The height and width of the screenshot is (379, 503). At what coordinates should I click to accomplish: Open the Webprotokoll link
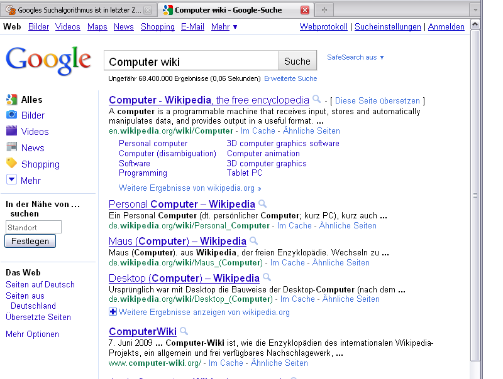point(323,27)
